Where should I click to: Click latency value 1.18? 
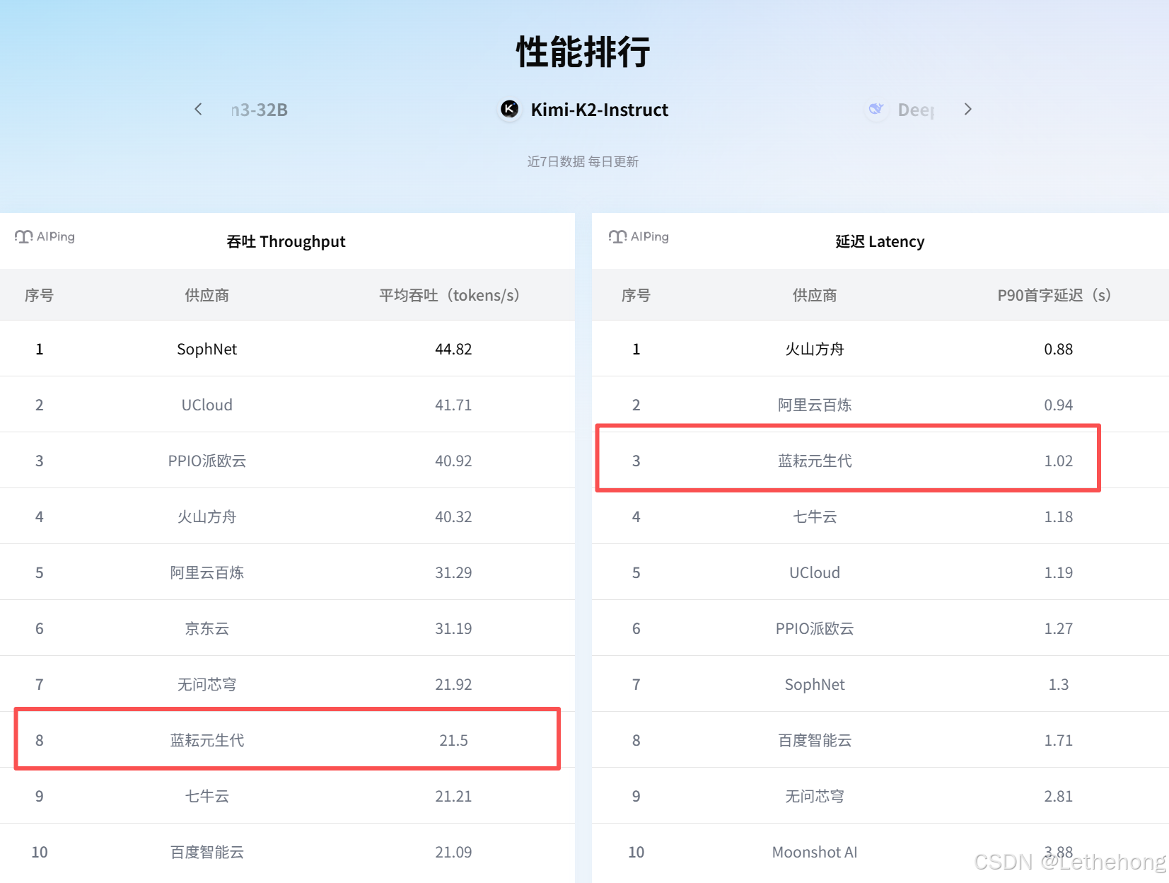point(1059,516)
